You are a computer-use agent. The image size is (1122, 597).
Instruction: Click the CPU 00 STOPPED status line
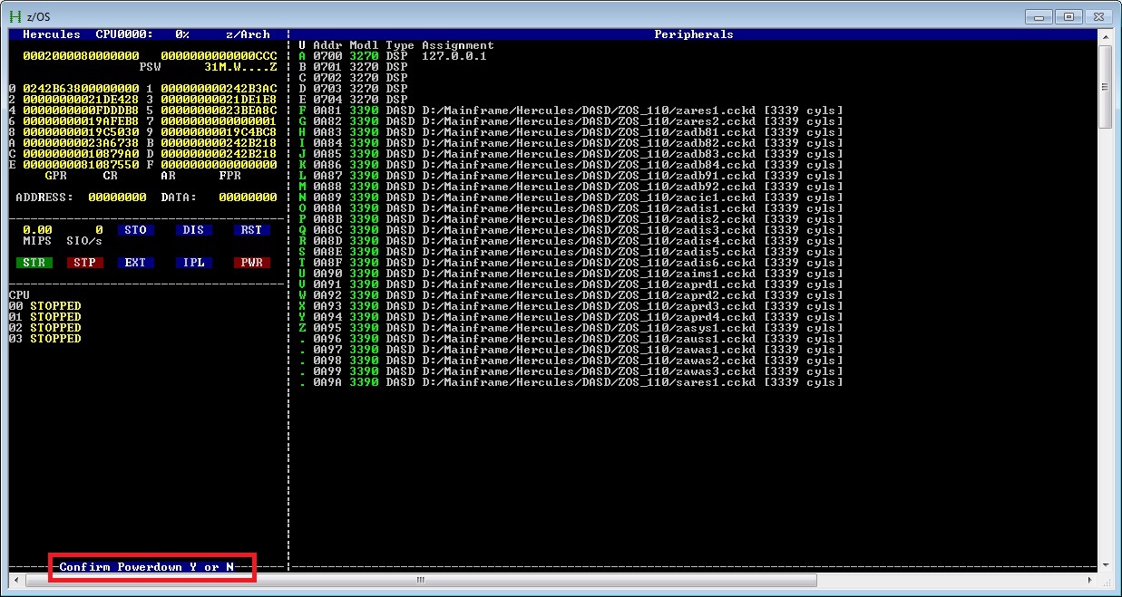(x=45, y=305)
